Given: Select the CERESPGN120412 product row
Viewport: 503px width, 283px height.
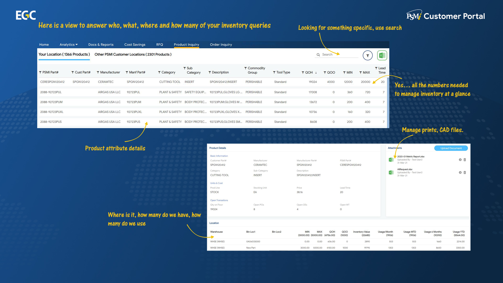Looking at the screenshot, I should tap(52, 82).
